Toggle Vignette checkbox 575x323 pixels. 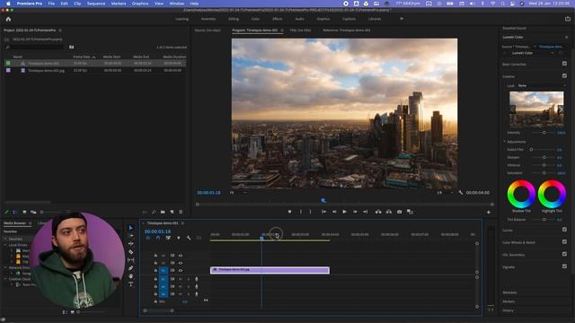(x=564, y=266)
